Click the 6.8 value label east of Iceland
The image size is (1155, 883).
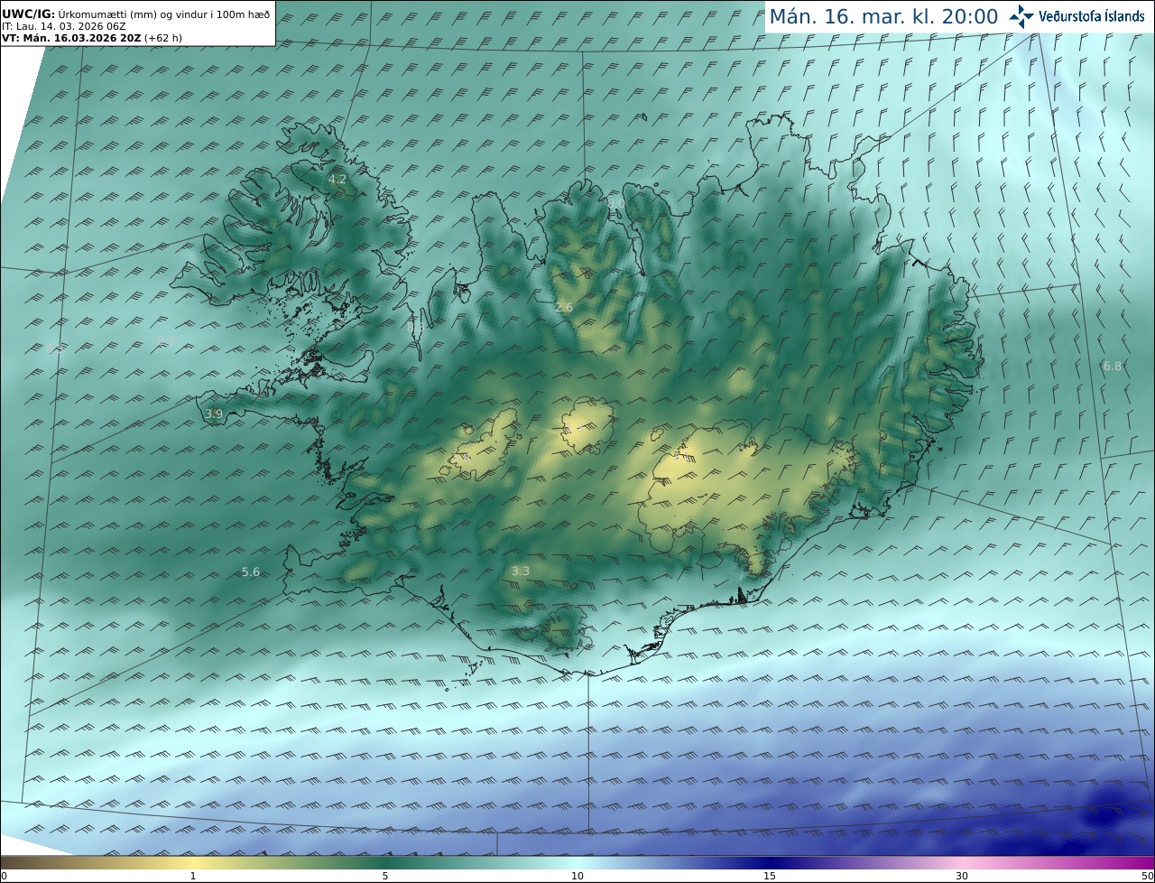pos(1113,367)
